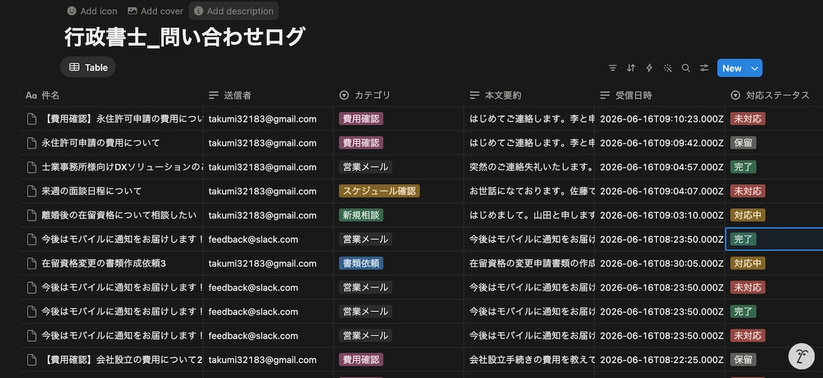Click date 2026-06-16T09:04:07.000Z cell
Image resolution: width=823 pixels, height=378 pixels.
660,191
